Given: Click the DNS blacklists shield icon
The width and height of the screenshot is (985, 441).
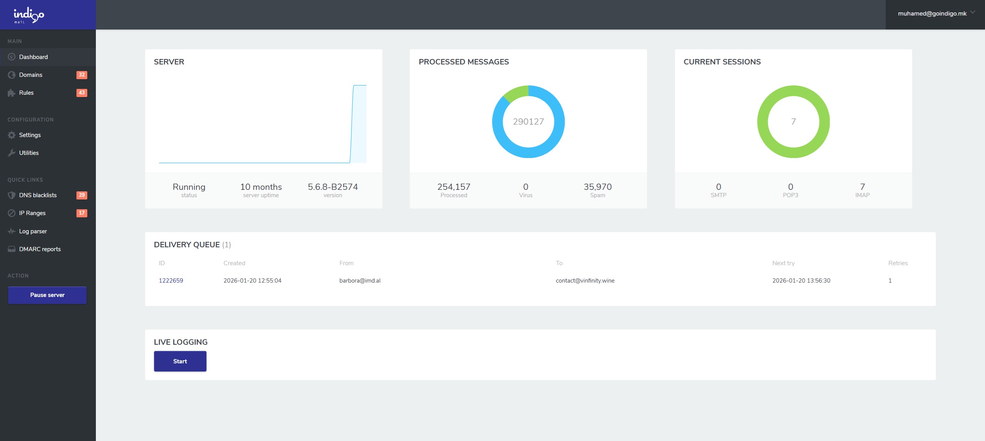Looking at the screenshot, I should pyautogui.click(x=12, y=195).
